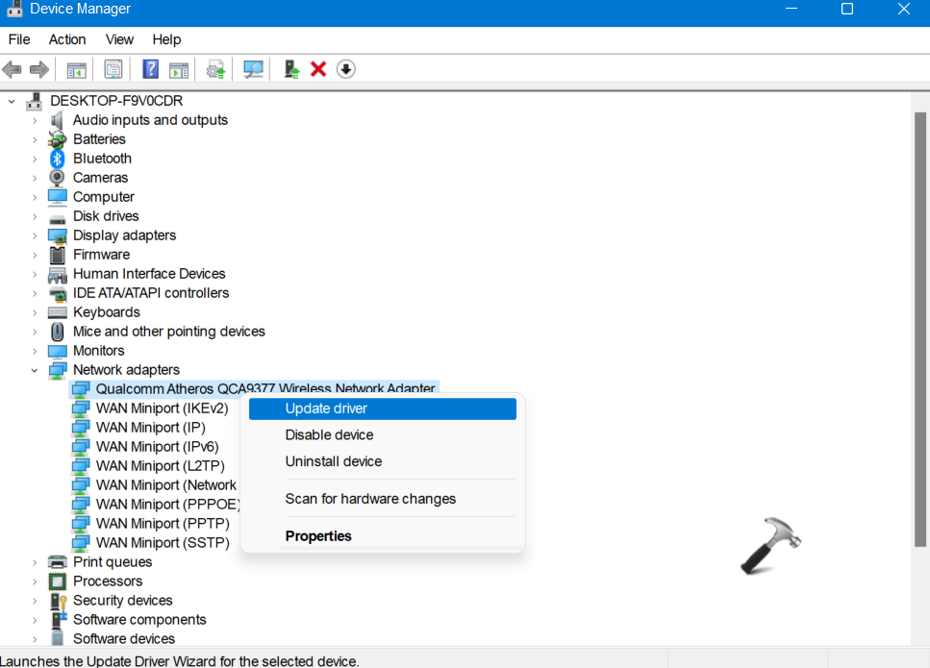Click the Security devices key icon
This screenshot has width=930, height=668.
point(58,601)
